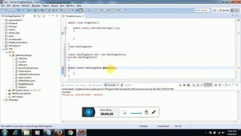Click the Quick Access search field
Screen dimensions: 241x136
tap(202, 10)
